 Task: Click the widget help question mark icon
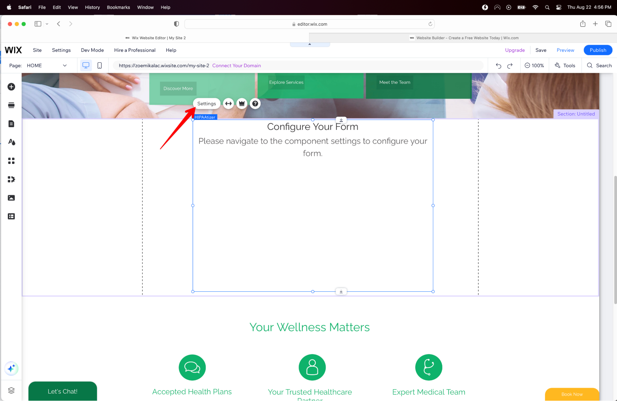255,104
